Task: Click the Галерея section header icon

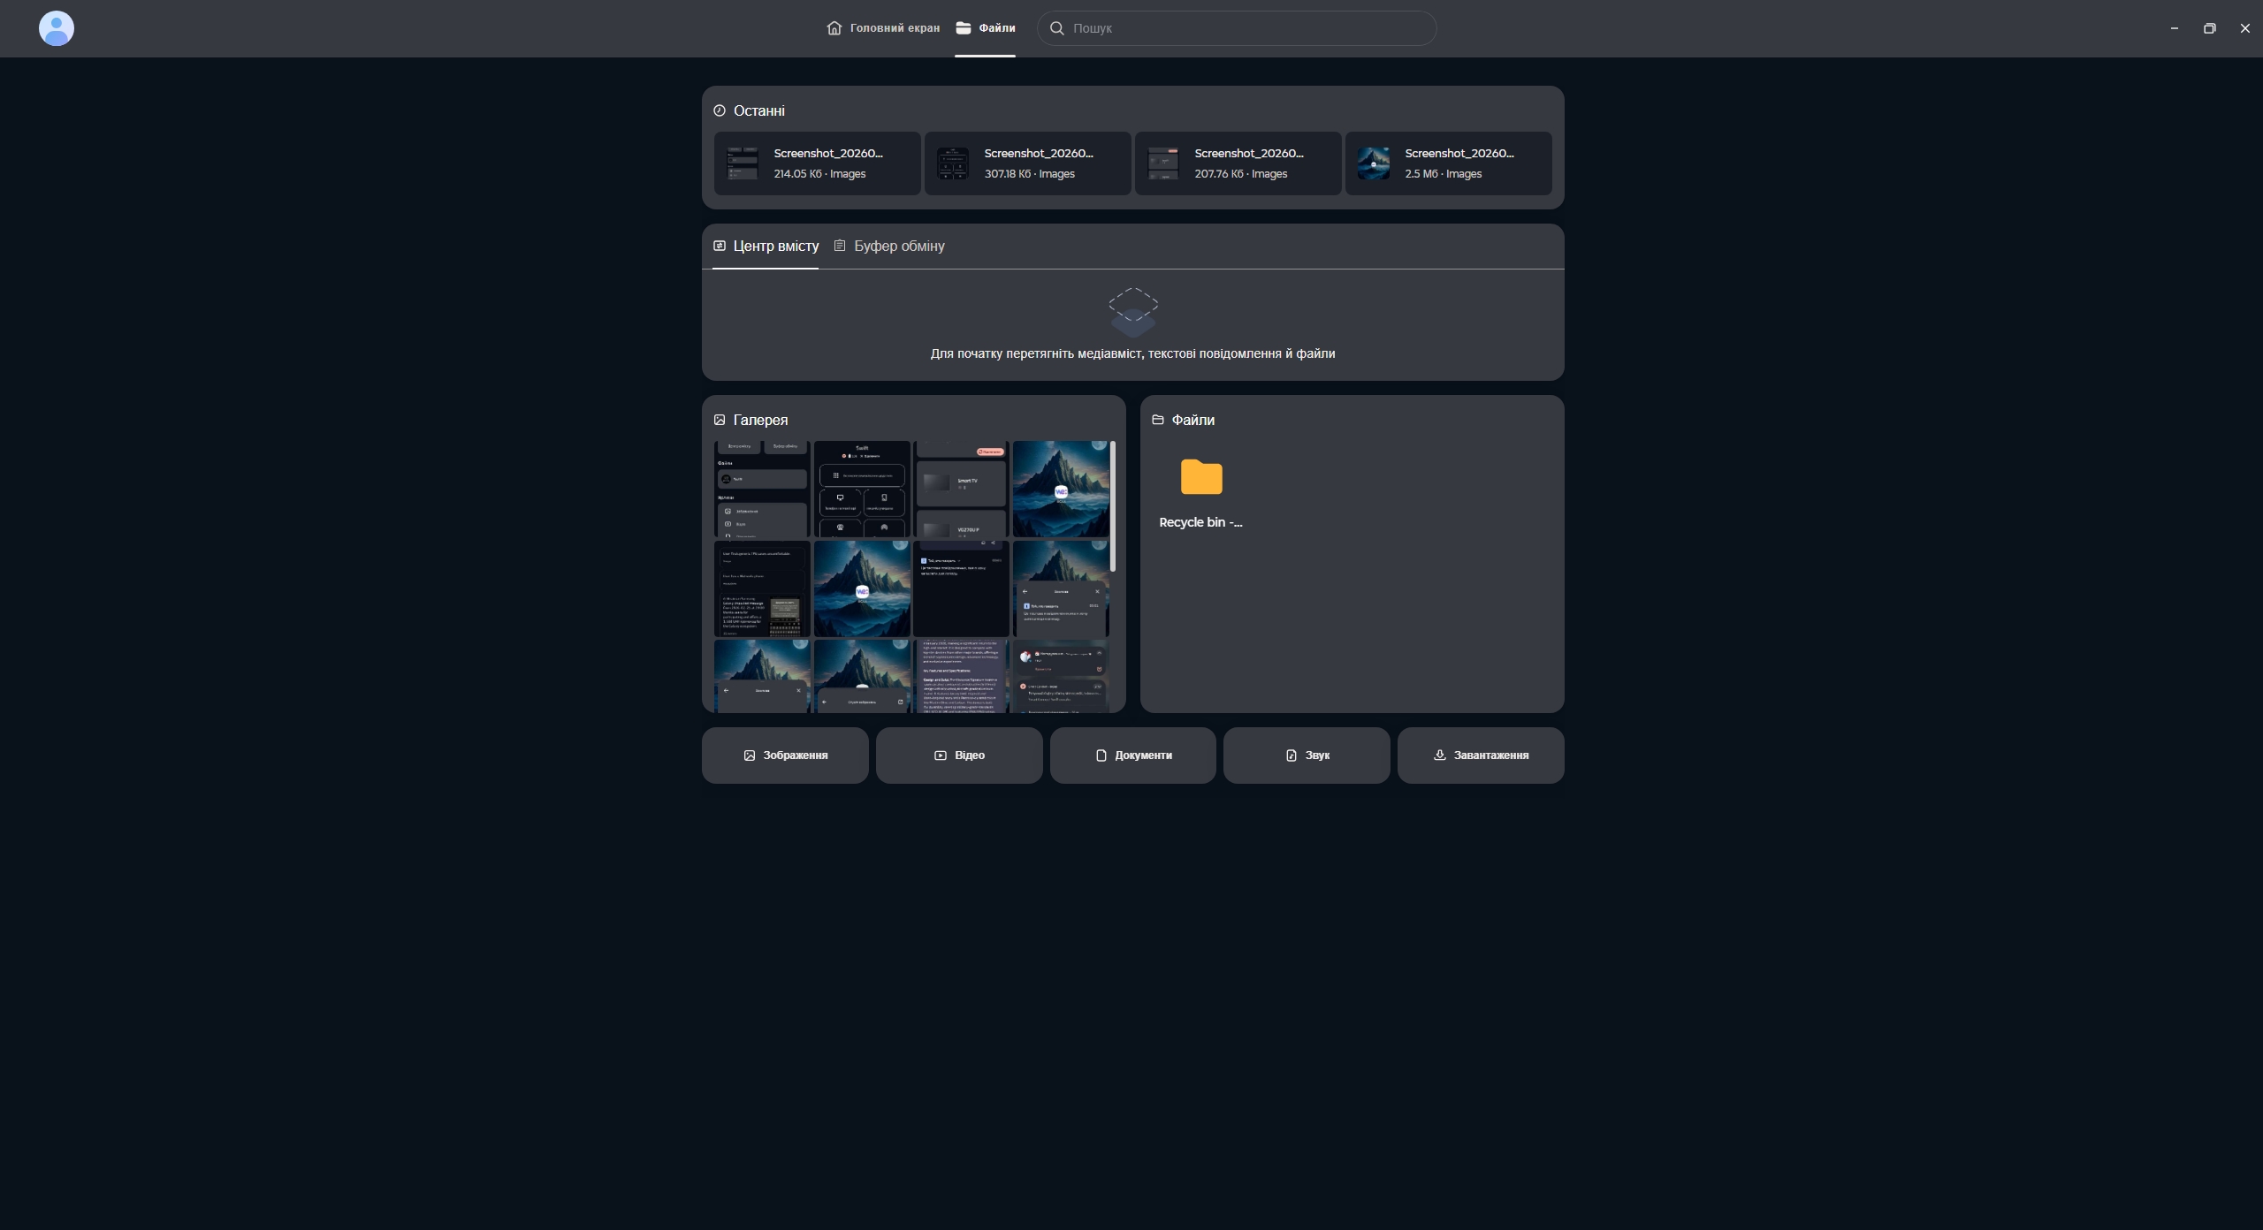Action: (720, 420)
